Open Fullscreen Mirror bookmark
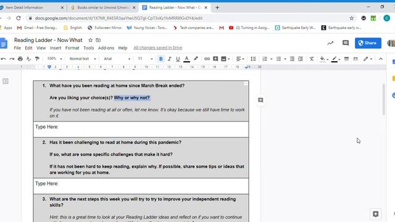 pos(104,28)
